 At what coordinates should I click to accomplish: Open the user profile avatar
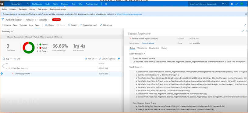(x=242, y=4)
